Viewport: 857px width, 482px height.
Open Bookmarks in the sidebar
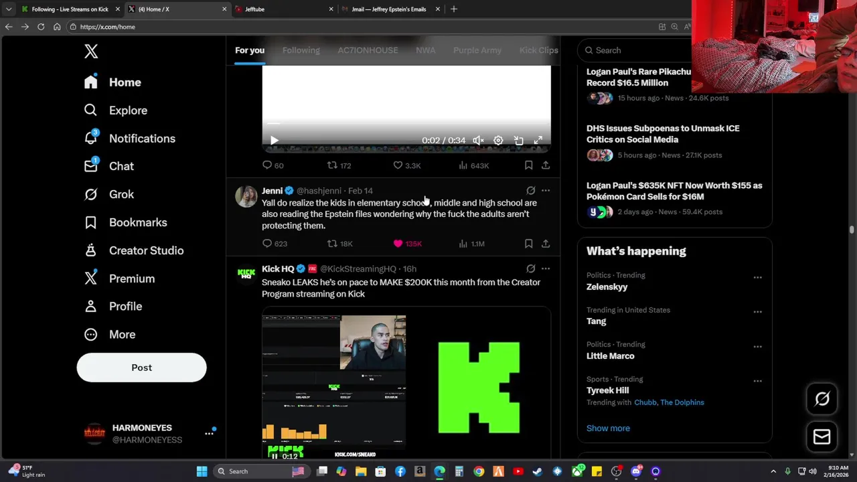coord(125,222)
